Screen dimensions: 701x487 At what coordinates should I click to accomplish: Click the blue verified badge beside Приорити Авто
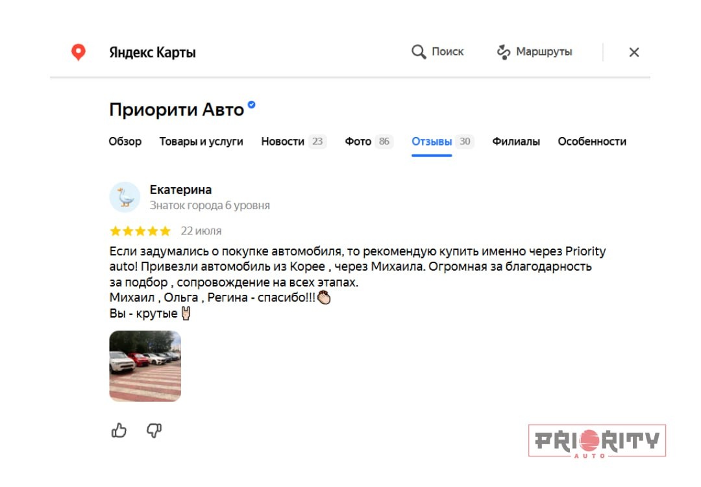click(x=252, y=105)
